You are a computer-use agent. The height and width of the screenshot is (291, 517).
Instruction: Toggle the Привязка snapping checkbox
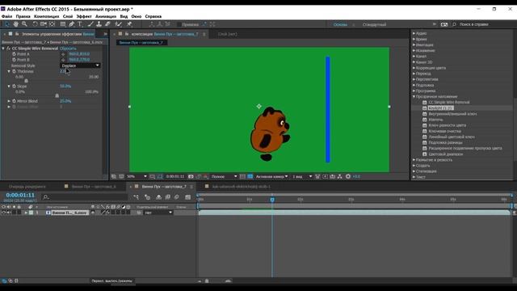[179, 24]
